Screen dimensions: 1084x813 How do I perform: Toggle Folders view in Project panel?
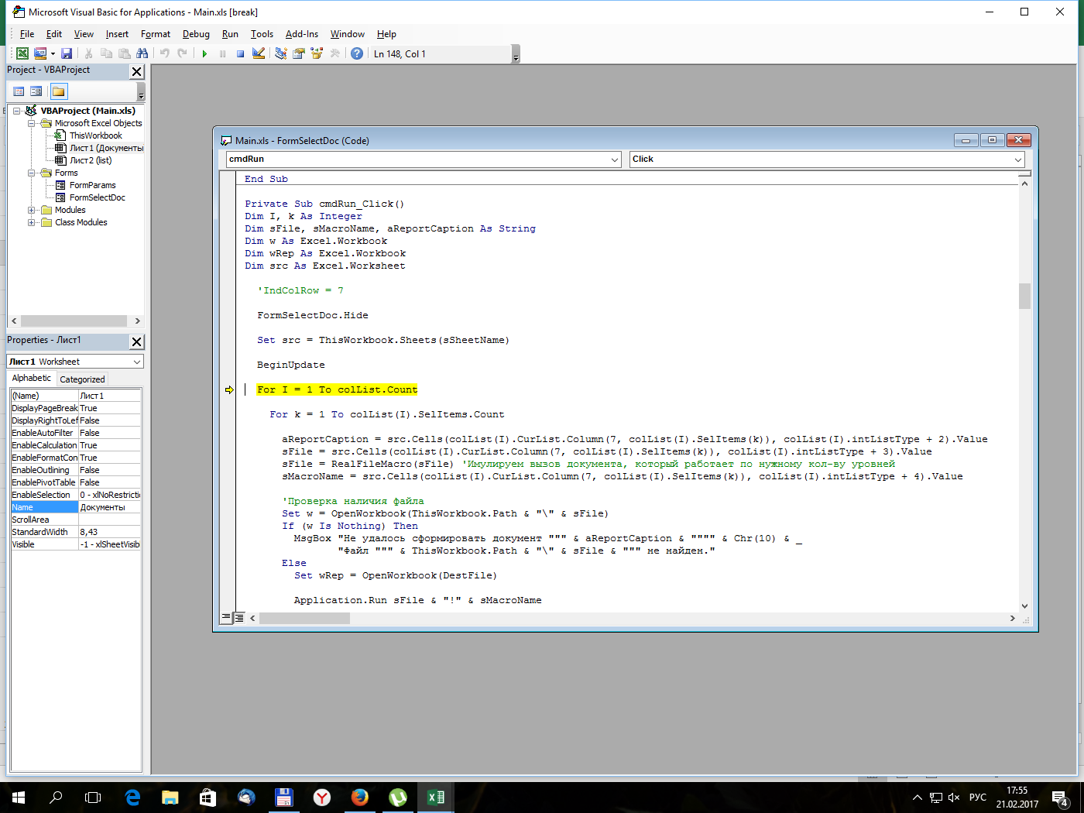[x=58, y=91]
